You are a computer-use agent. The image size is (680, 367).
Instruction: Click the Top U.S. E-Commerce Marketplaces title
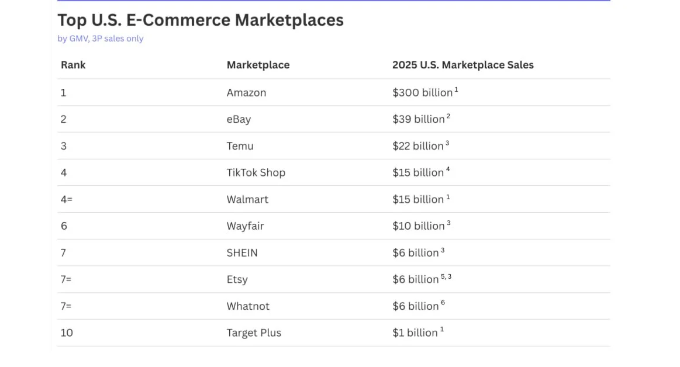tap(200, 20)
